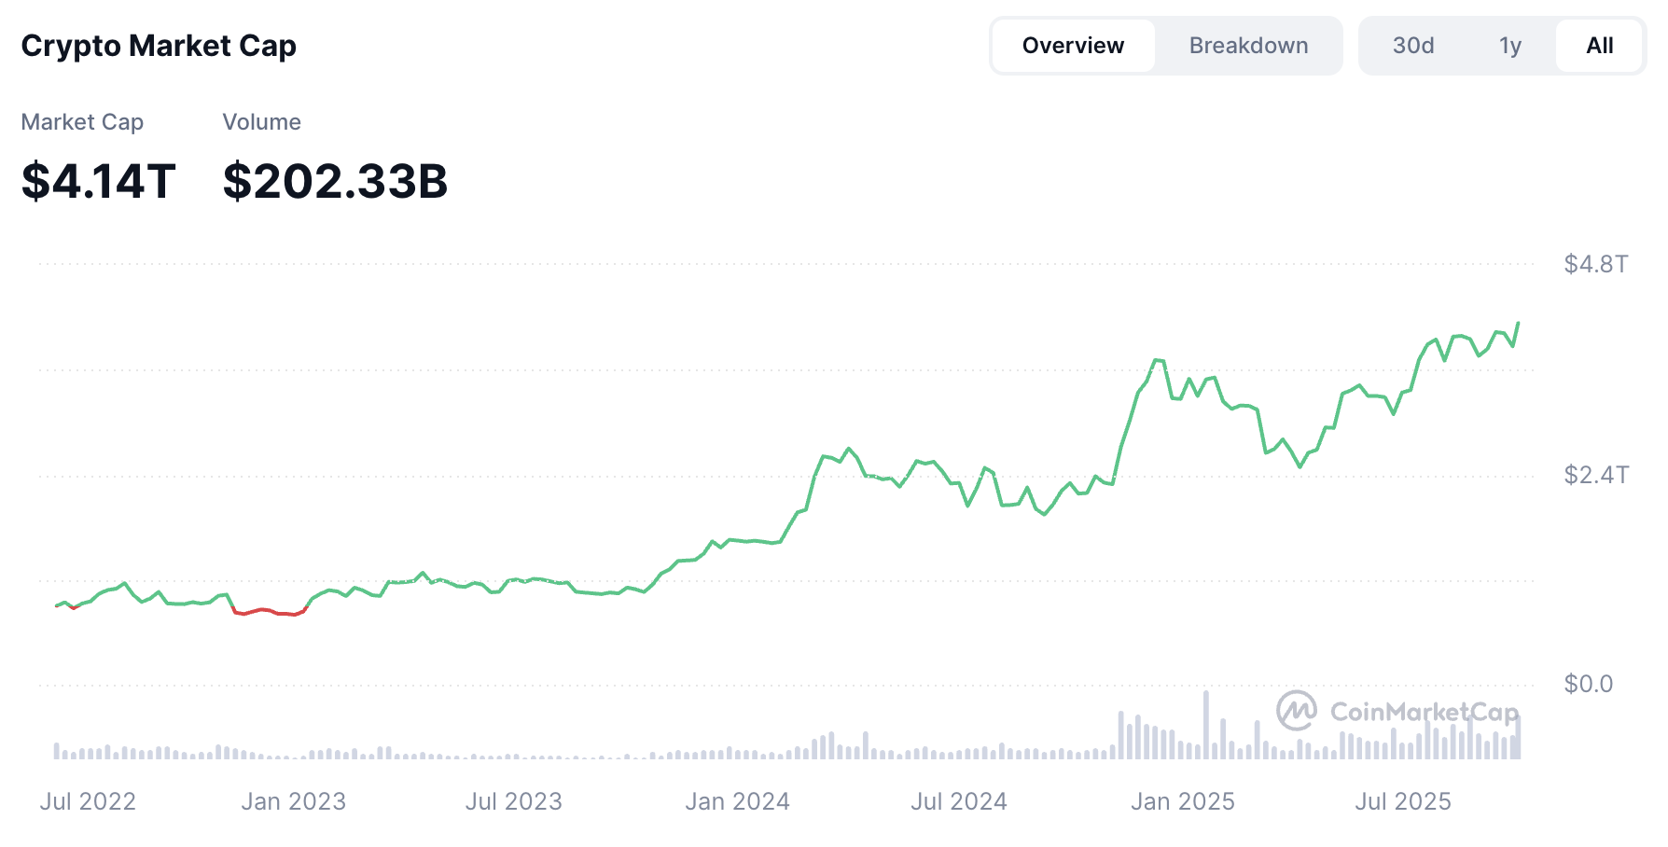Click the $4.14T market cap value
The height and width of the screenshot is (847, 1668).
(98, 181)
